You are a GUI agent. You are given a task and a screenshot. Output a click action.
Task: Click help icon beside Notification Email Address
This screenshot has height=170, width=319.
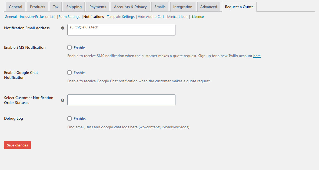coord(62,28)
